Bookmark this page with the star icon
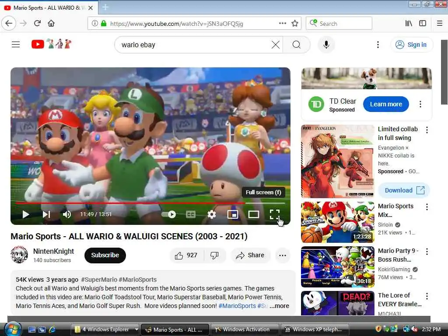 click(295, 24)
